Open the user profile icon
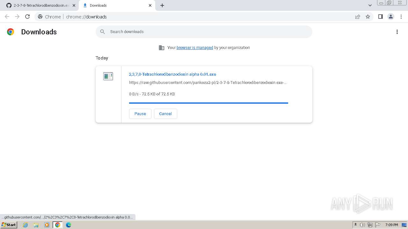The width and height of the screenshot is (408, 229). tap(390, 17)
